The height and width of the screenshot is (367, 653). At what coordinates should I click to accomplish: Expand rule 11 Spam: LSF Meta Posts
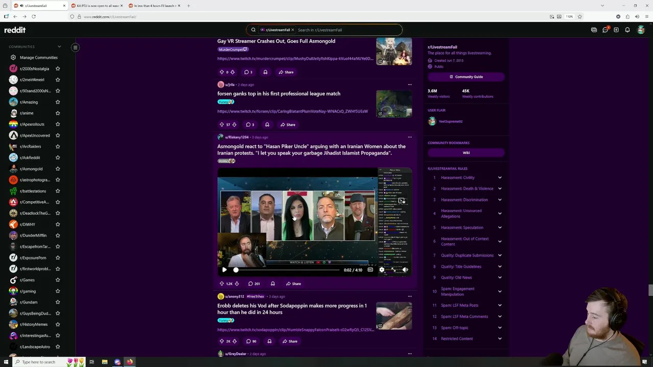pyautogui.click(x=499, y=305)
